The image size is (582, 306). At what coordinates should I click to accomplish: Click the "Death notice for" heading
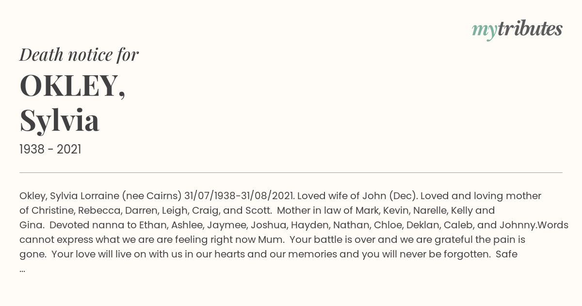click(x=79, y=54)
